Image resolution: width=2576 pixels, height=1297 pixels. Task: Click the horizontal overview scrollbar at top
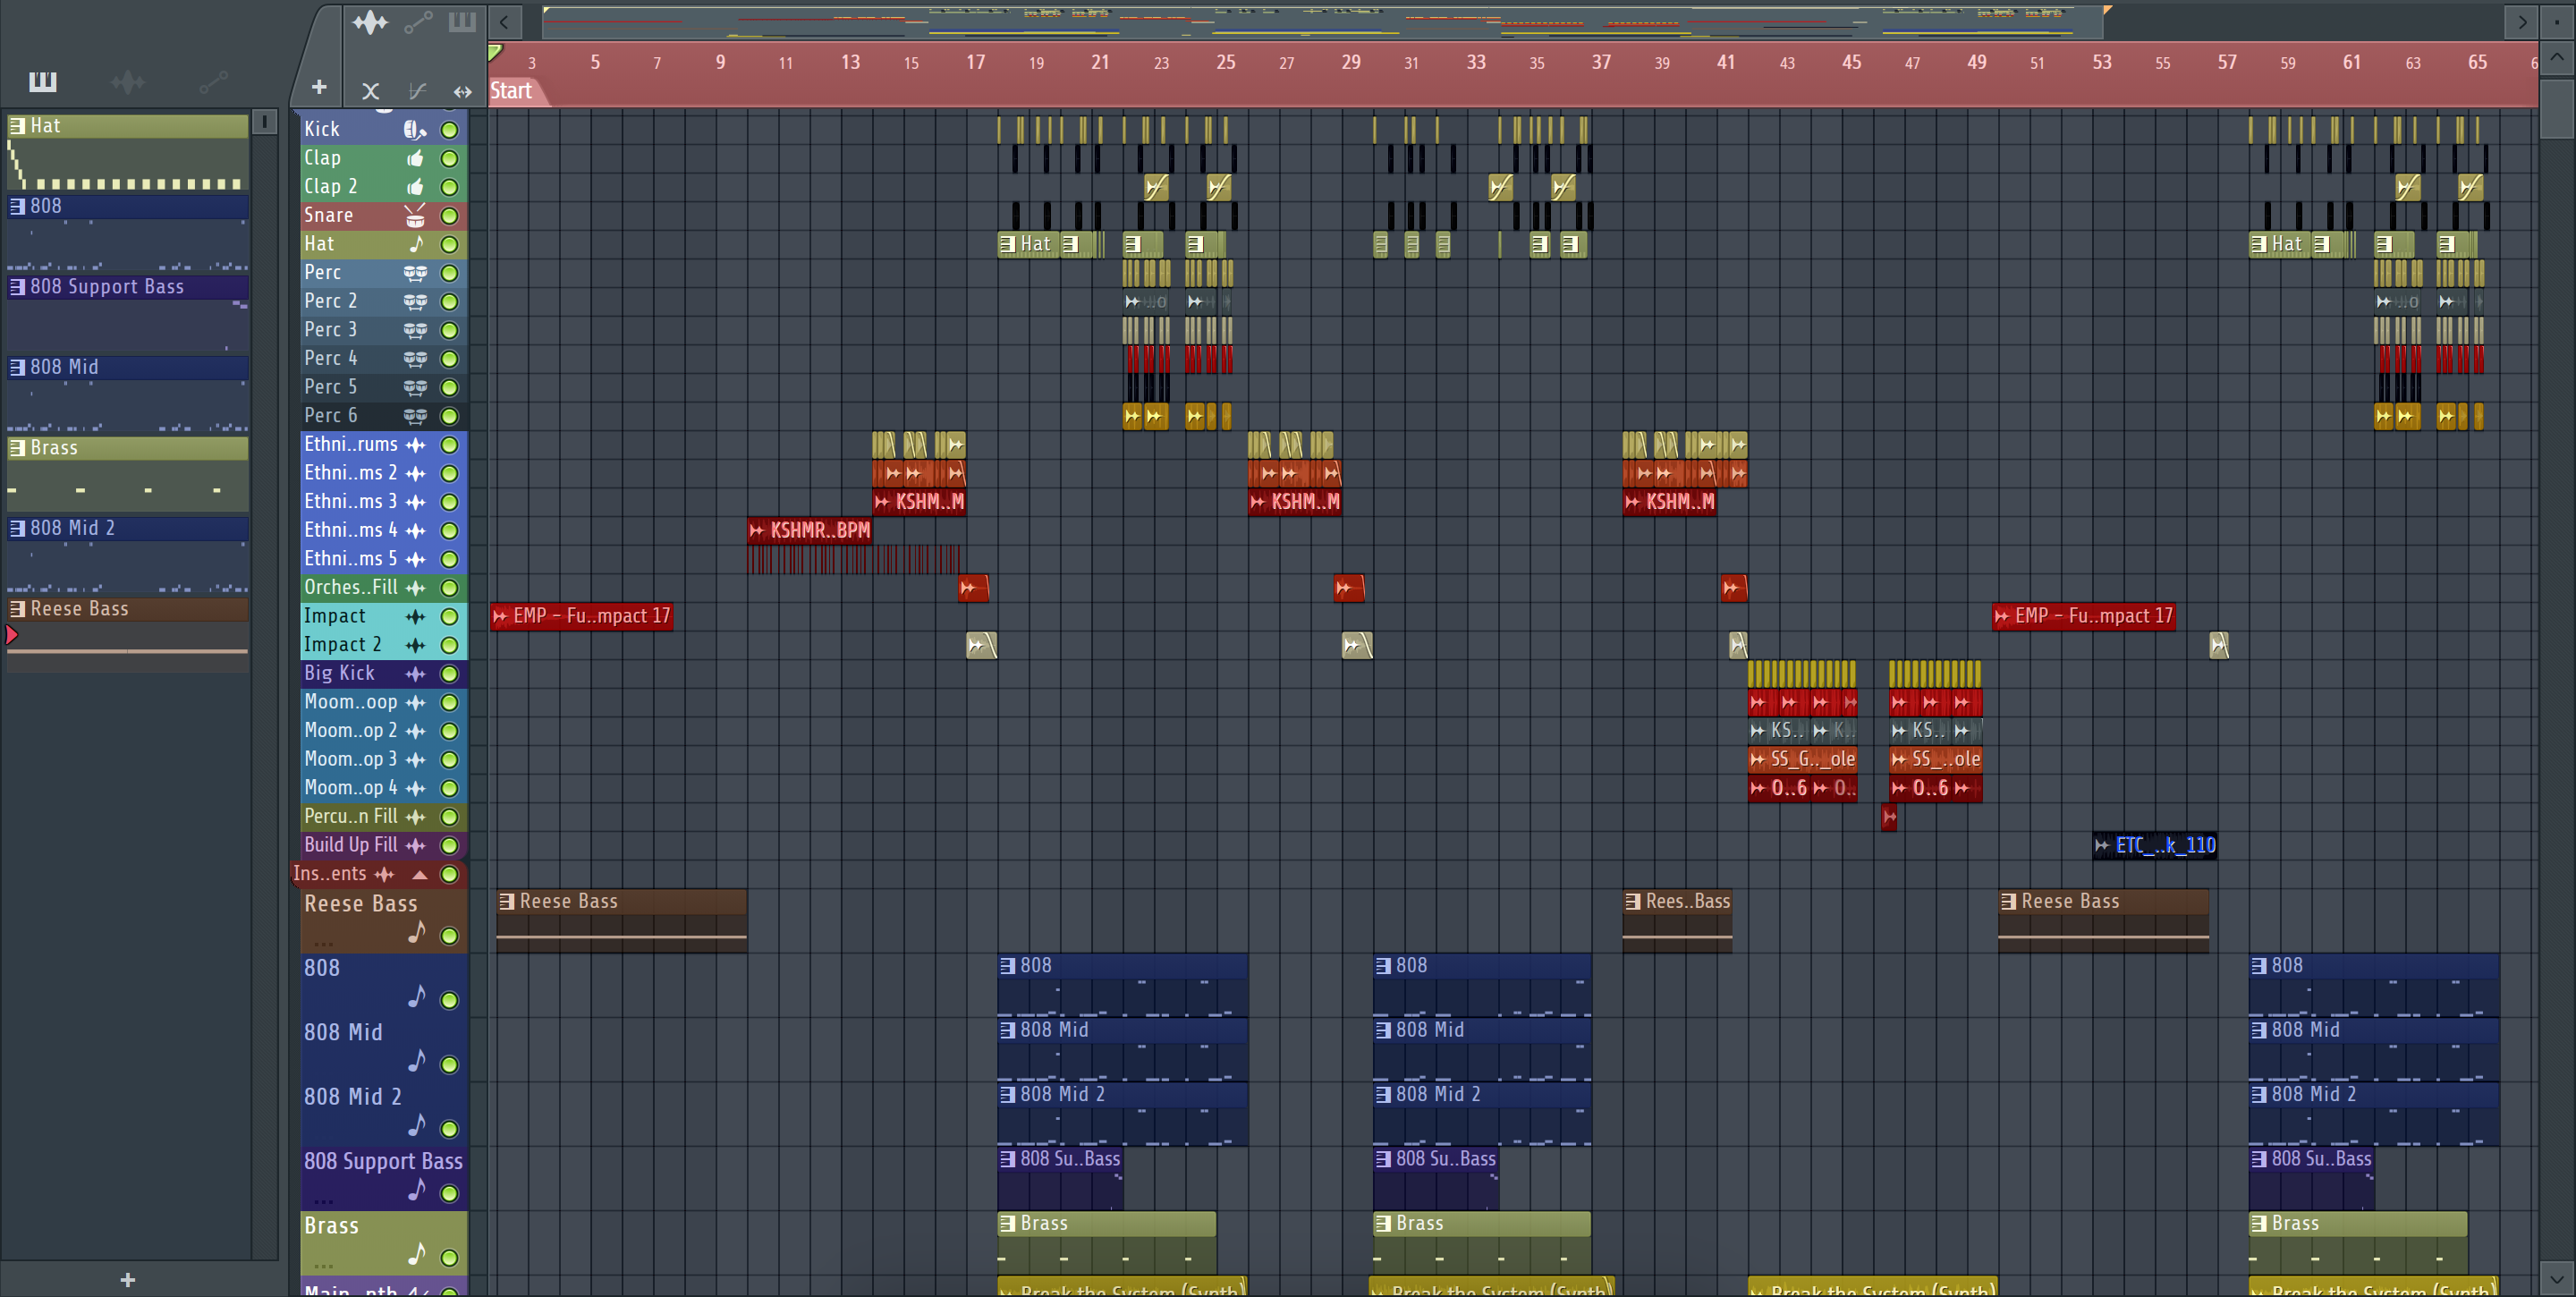click(x=1322, y=22)
